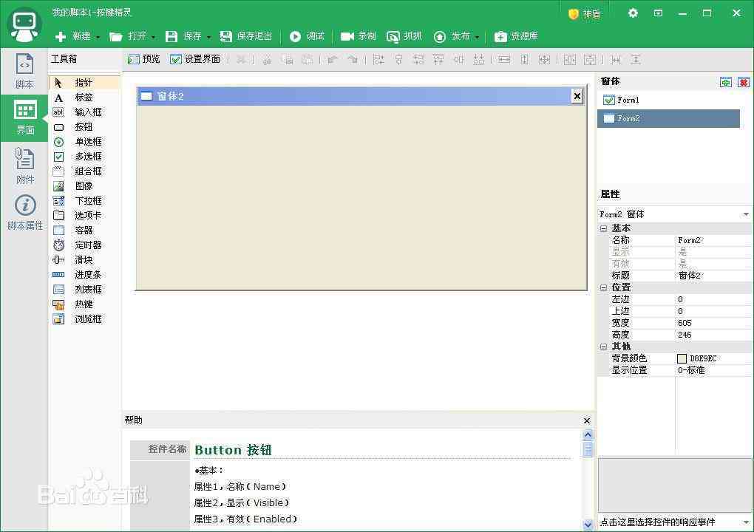Click the 保存 save button

point(183,36)
